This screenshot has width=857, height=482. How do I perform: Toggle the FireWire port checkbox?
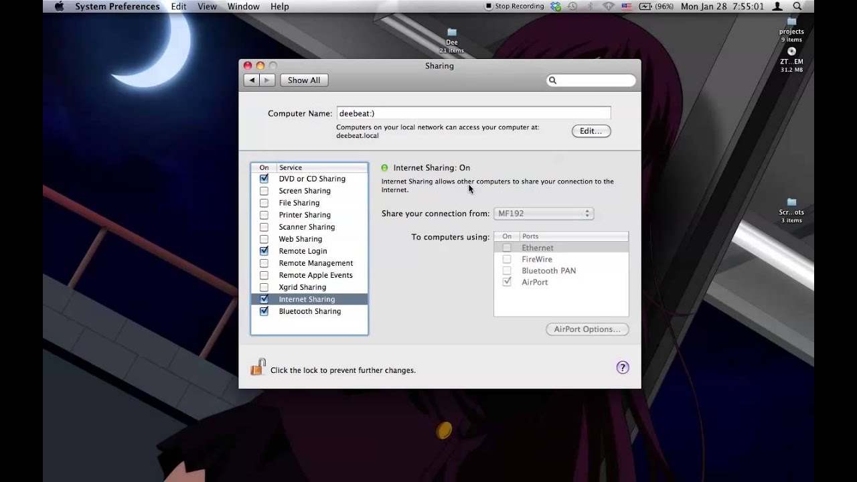click(x=507, y=259)
